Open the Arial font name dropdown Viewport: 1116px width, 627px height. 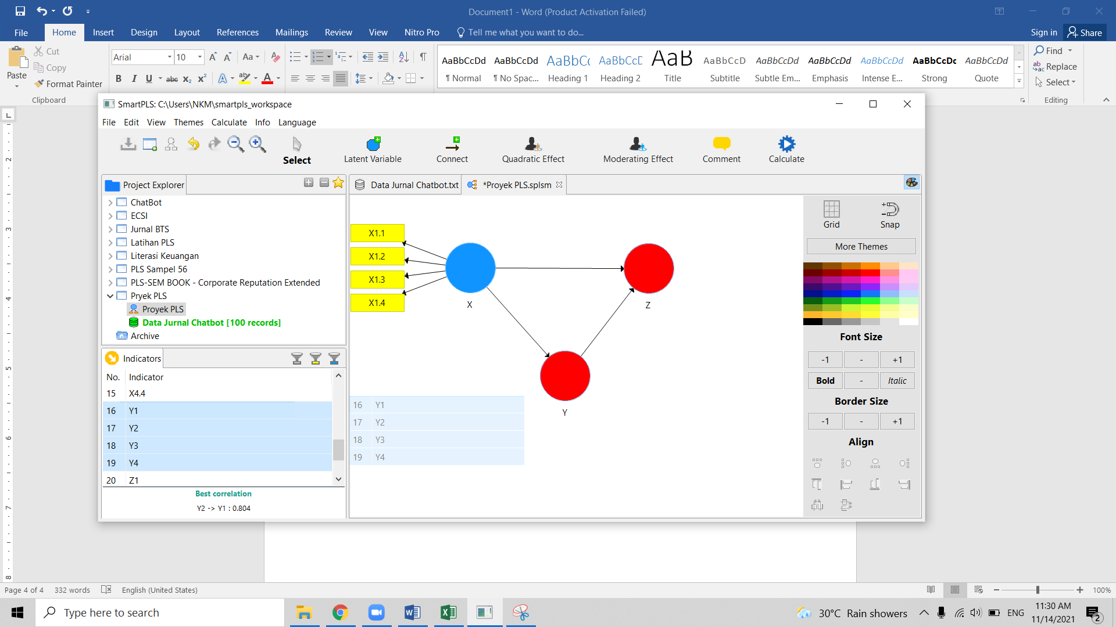[169, 57]
